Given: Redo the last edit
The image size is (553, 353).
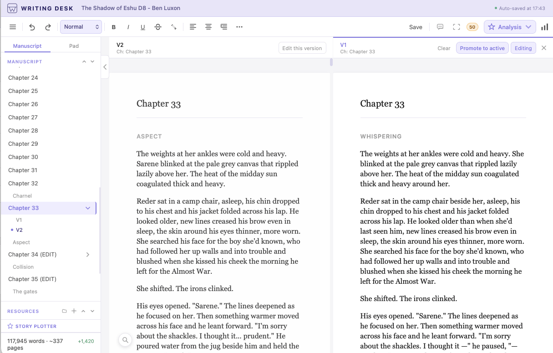Looking at the screenshot, I should click(48, 27).
